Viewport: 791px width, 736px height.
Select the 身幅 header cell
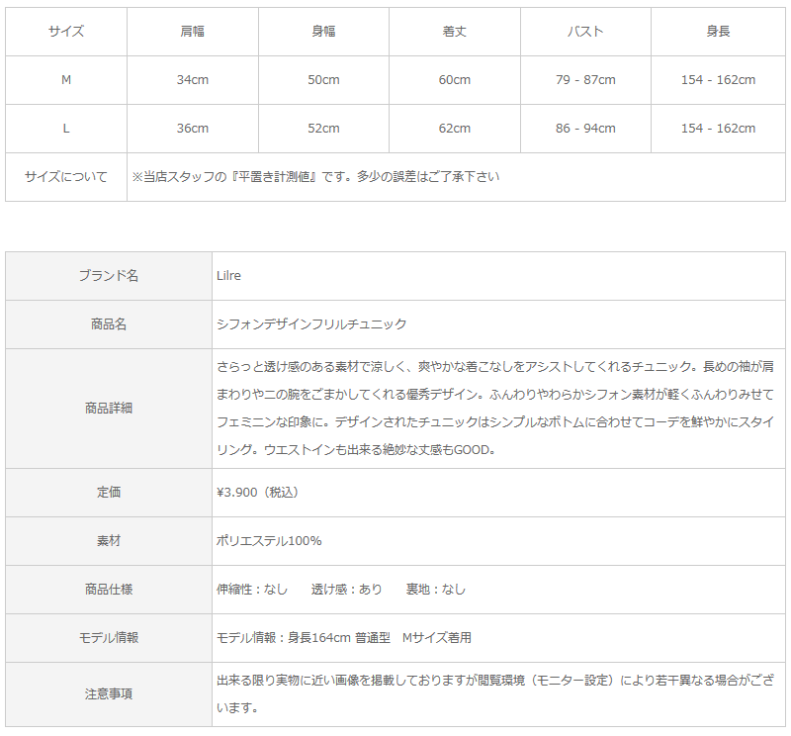(x=323, y=32)
